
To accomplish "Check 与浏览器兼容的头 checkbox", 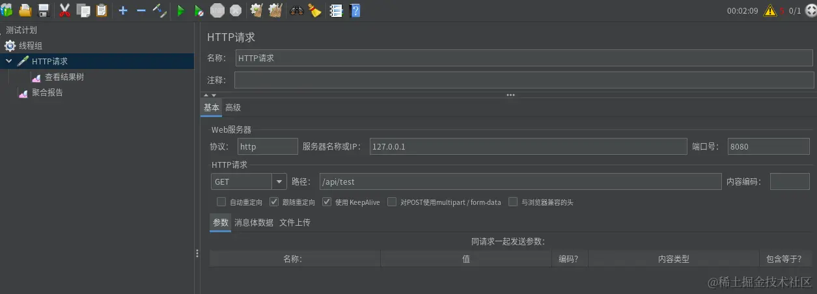I will 513,202.
